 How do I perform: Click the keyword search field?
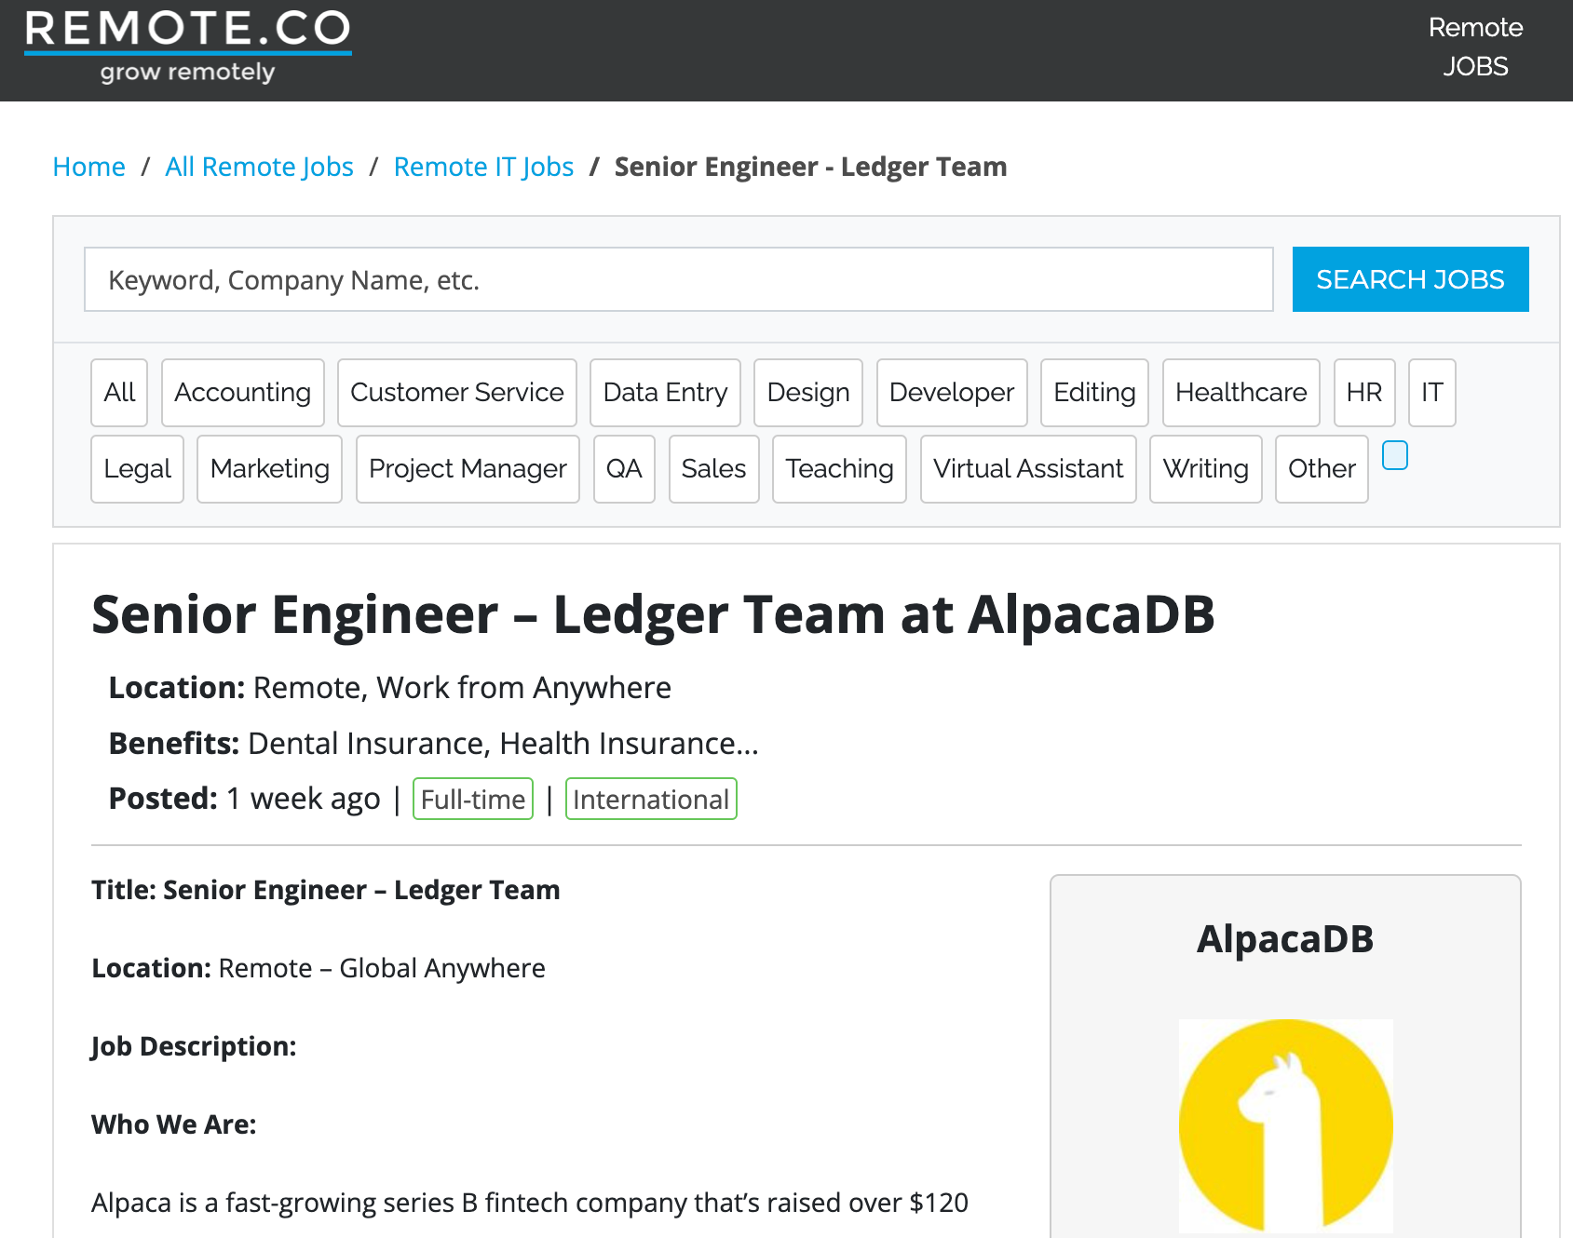pyautogui.click(x=678, y=279)
